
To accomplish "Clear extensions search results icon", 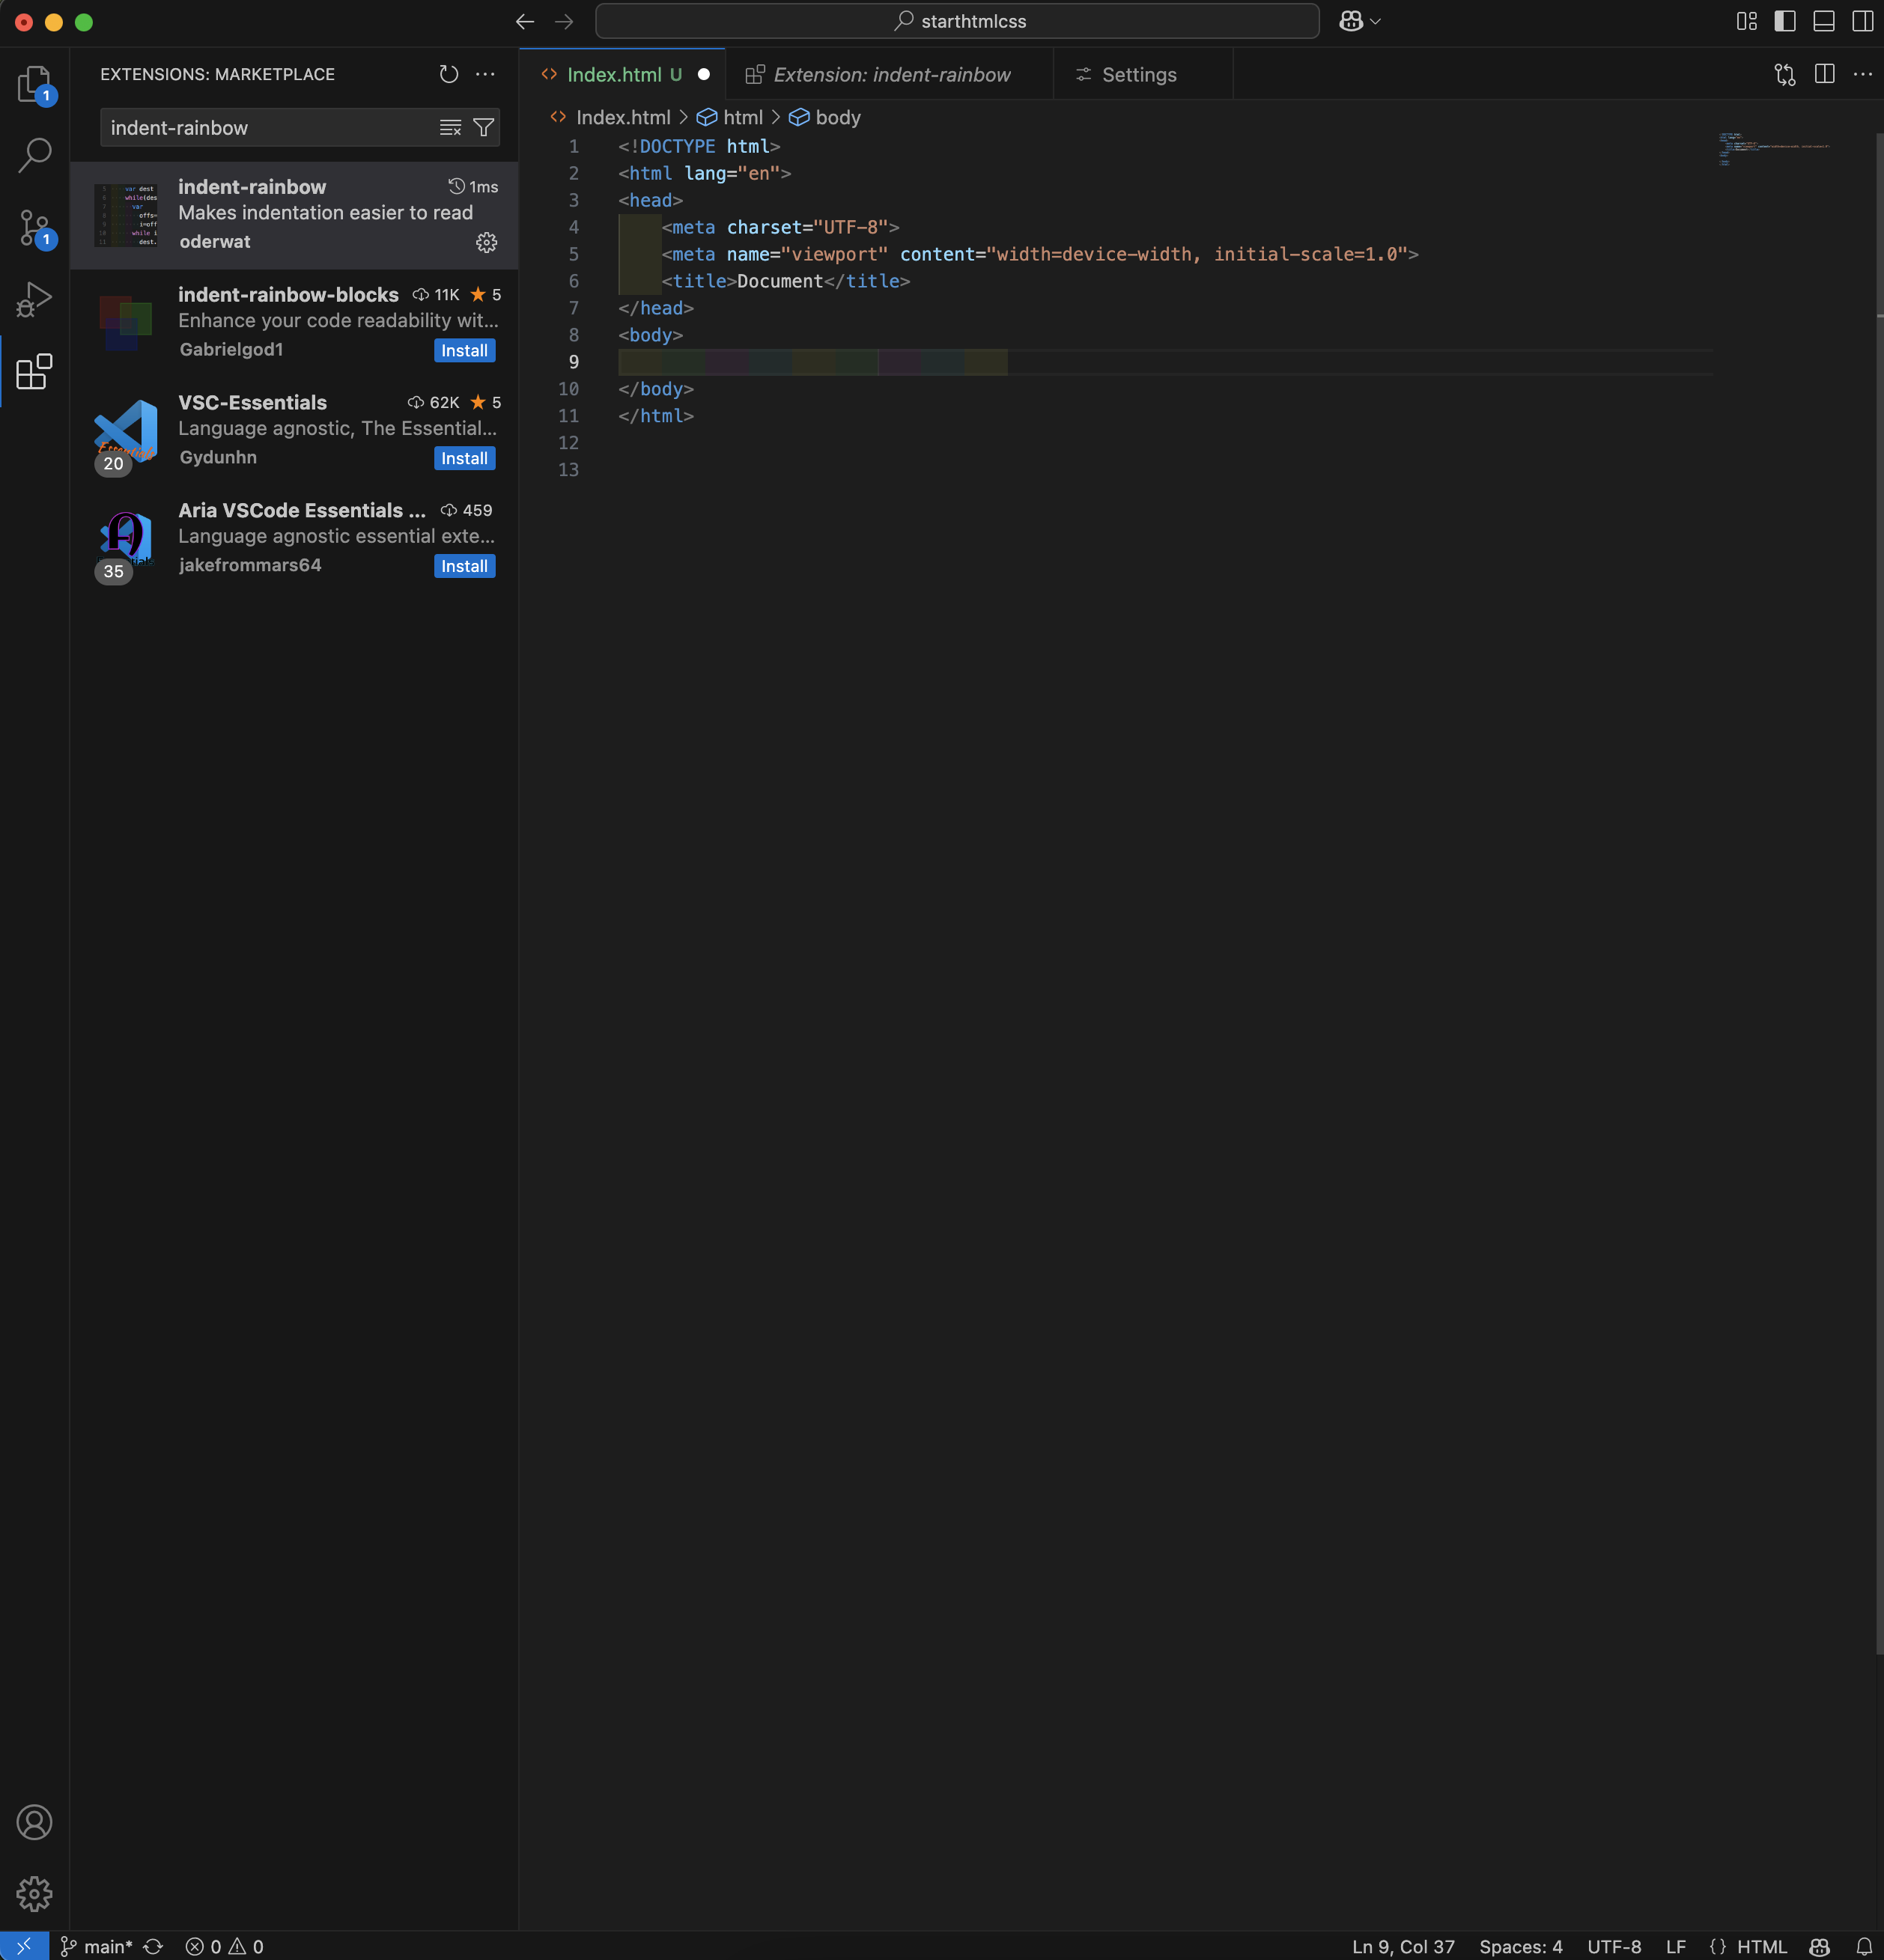I will click(x=451, y=128).
